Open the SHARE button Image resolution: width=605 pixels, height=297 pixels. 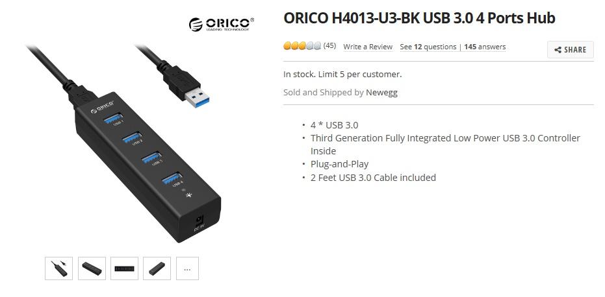[571, 50]
